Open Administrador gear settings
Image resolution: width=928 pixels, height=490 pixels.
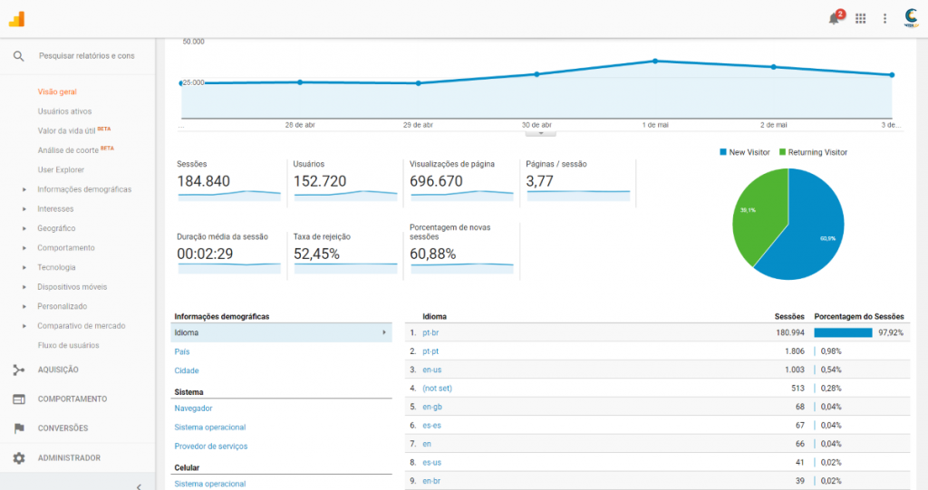tap(18, 458)
